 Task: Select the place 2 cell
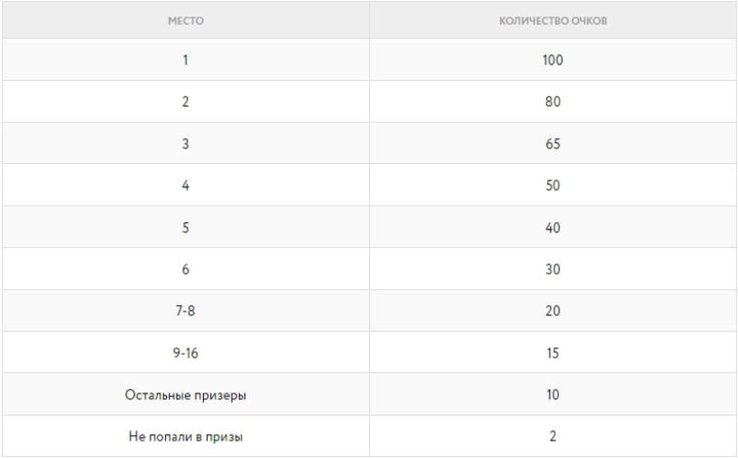coord(184,102)
